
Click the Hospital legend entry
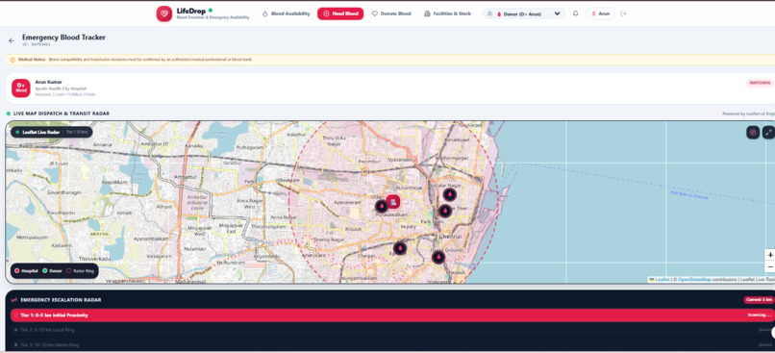26,271
